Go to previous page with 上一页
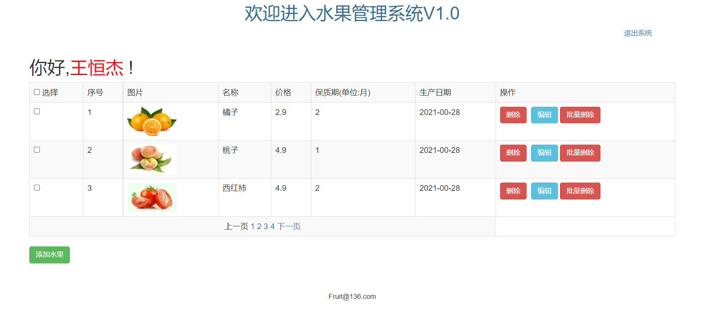This screenshot has height=333, width=726. pyautogui.click(x=236, y=226)
